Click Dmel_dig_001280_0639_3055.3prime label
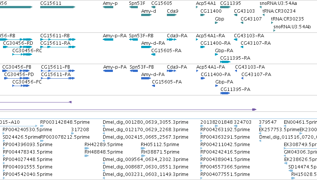Screen dimensions: 317x180 pos(146,122)
